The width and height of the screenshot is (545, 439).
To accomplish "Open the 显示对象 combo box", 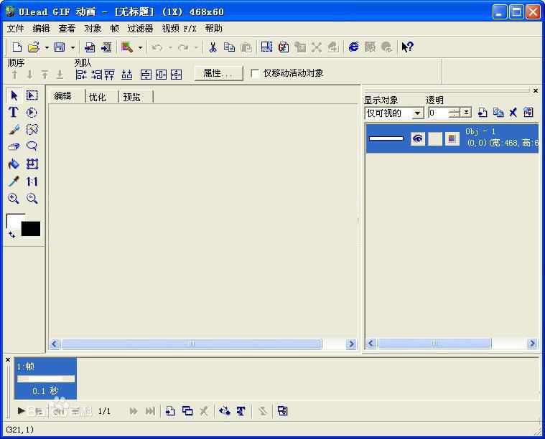I will pos(394,113).
